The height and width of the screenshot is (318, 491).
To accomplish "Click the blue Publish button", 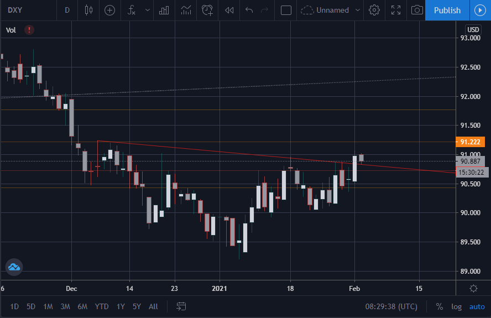I will (447, 10).
